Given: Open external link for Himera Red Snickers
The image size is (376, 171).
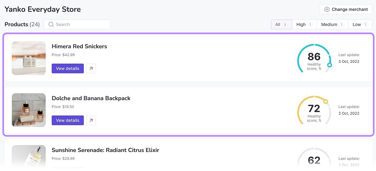Looking at the screenshot, I should coord(91,68).
